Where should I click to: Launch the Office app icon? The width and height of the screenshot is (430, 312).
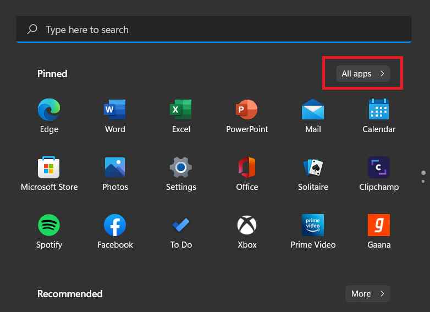point(247,167)
